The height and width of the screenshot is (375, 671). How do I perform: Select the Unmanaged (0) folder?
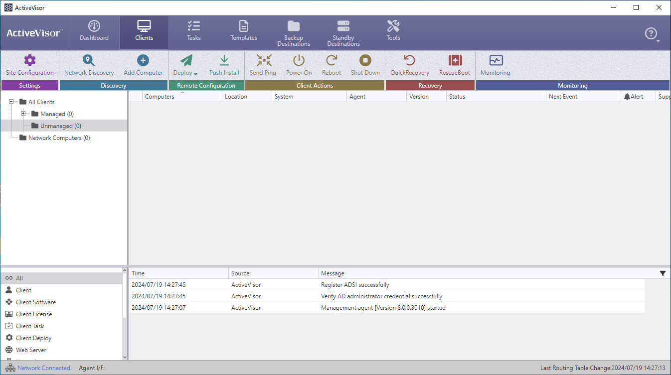(x=56, y=126)
